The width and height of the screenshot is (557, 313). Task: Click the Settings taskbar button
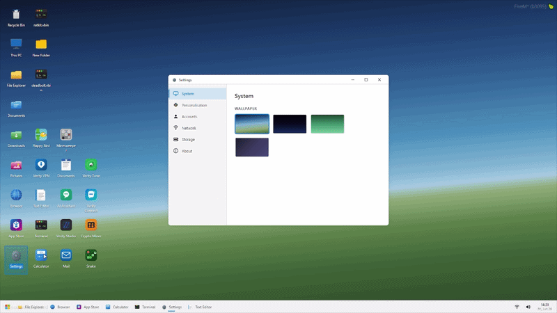(172, 307)
